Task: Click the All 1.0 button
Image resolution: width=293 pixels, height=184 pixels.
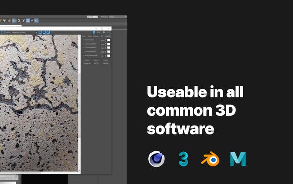Action: pyautogui.click(x=96, y=63)
